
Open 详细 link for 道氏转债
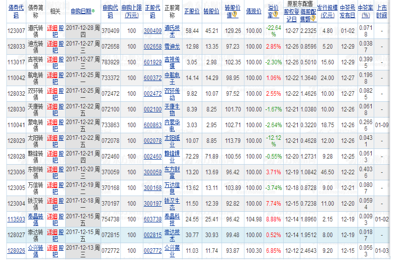coord(52,28)
